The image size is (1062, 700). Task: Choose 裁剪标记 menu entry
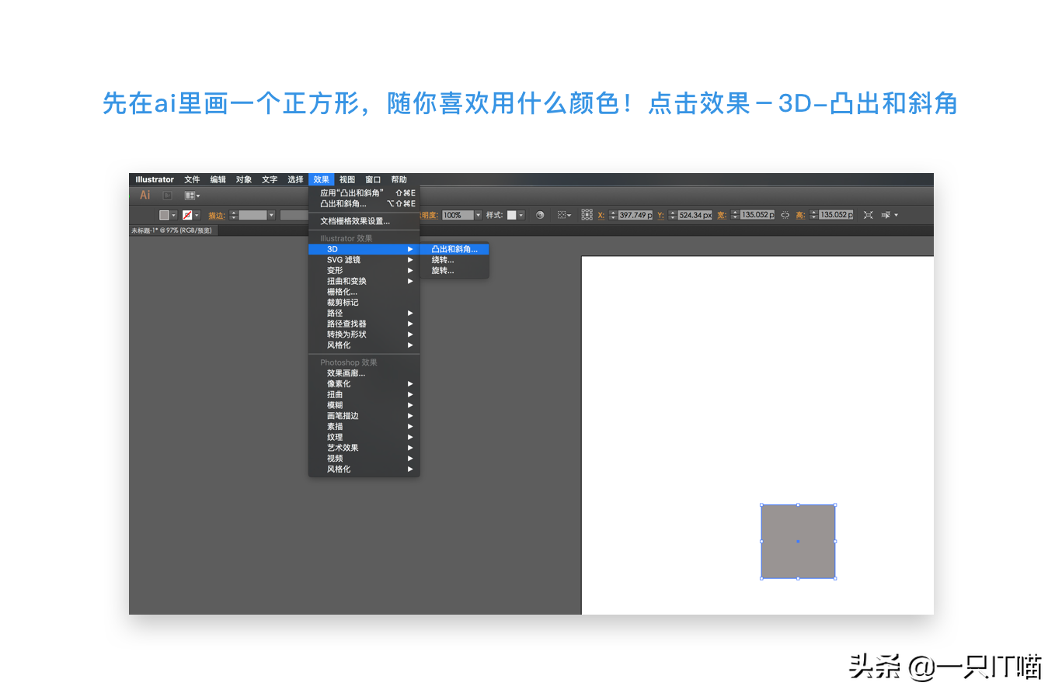364,303
